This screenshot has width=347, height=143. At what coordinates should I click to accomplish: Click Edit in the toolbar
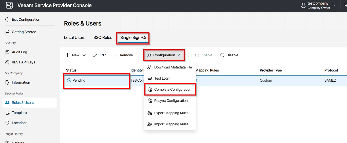100,55
